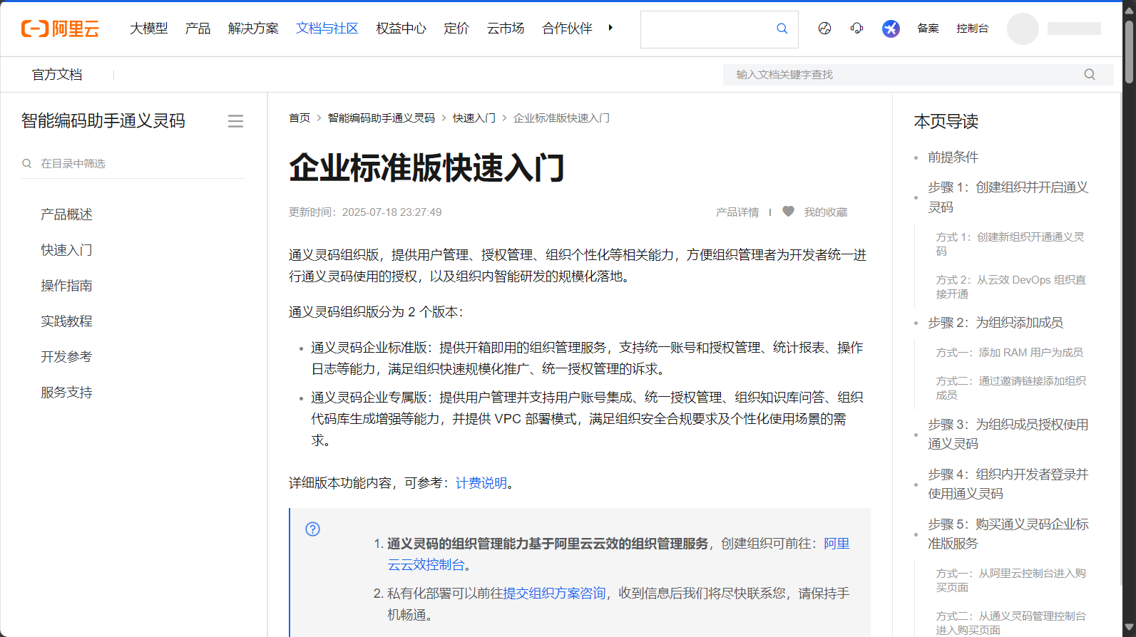The image size is (1136, 637).
Task: Click the 官方文档 label
Action: tap(57, 75)
